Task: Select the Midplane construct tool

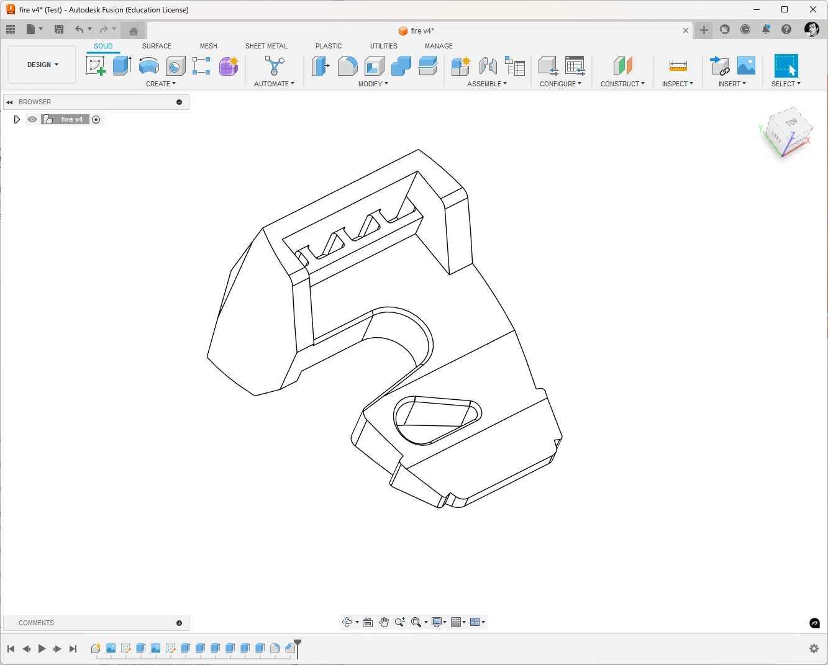Action: coord(622,65)
